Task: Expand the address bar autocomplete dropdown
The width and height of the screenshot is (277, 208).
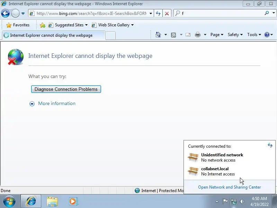Action: click(151, 14)
